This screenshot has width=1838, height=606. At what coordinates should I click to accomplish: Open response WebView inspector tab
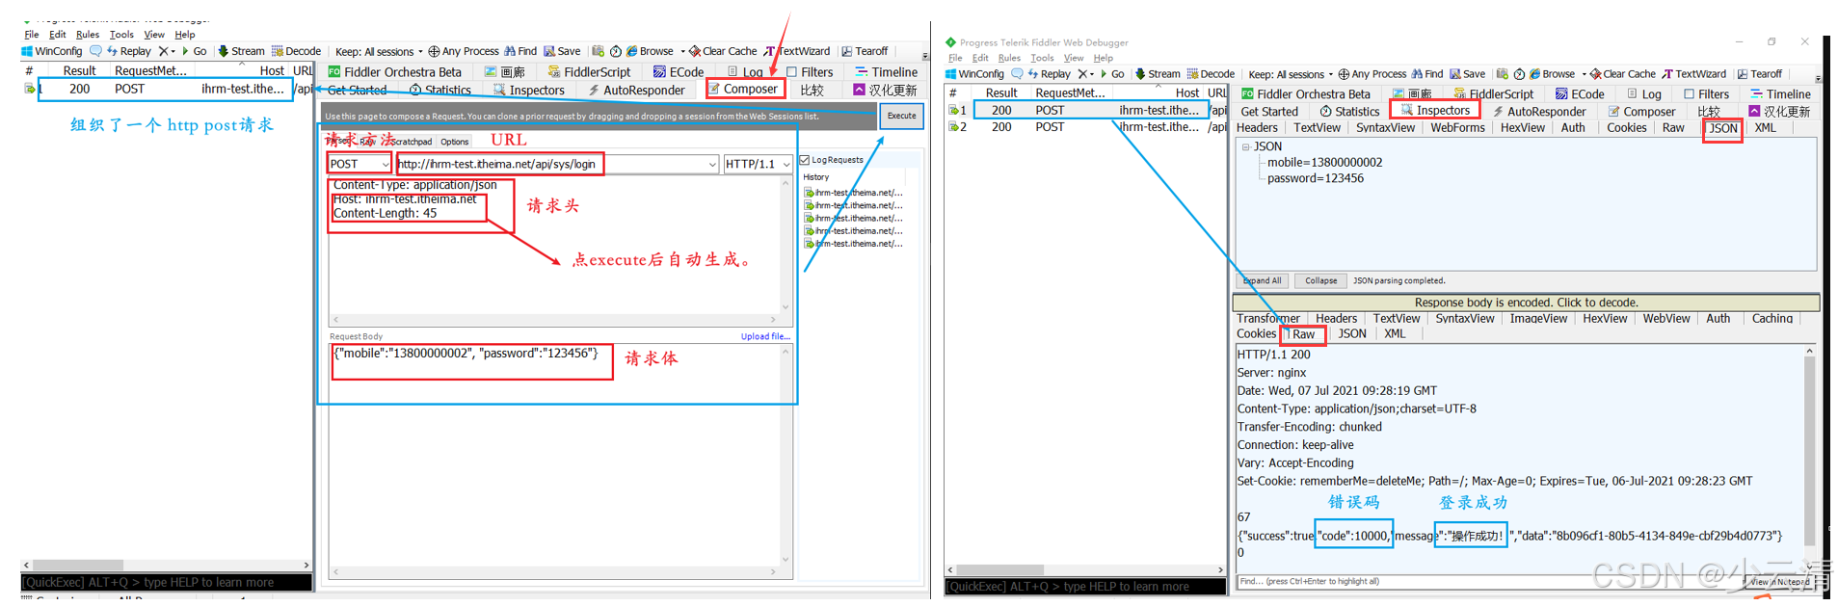[1665, 319]
